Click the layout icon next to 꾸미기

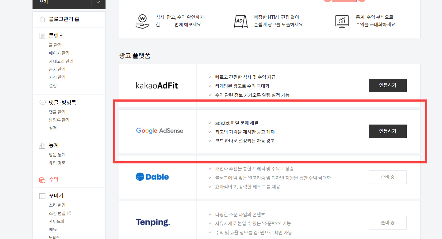(x=42, y=196)
